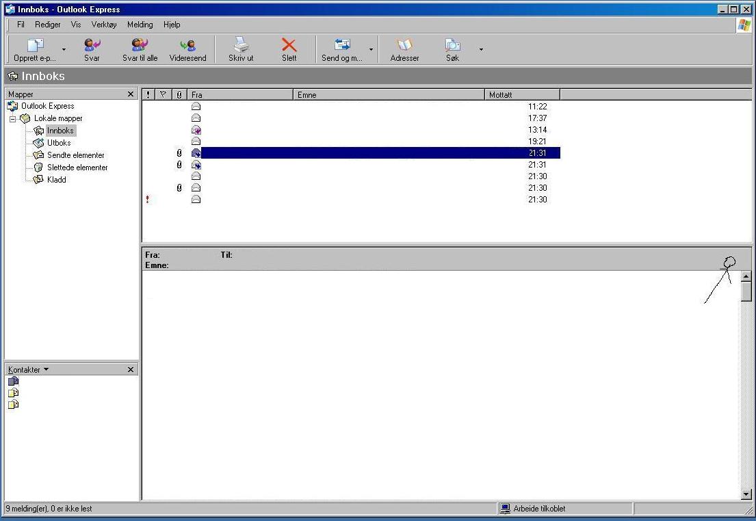The image size is (756, 521).
Task: Select the Sendte elementer folder
Action: 75,155
